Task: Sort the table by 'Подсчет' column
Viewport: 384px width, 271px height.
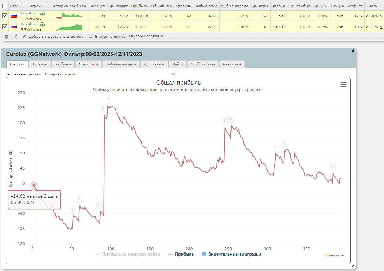Action: (97, 6)
